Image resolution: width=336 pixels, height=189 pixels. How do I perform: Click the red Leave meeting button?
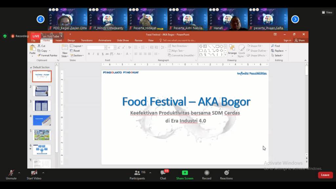[325, 175]
